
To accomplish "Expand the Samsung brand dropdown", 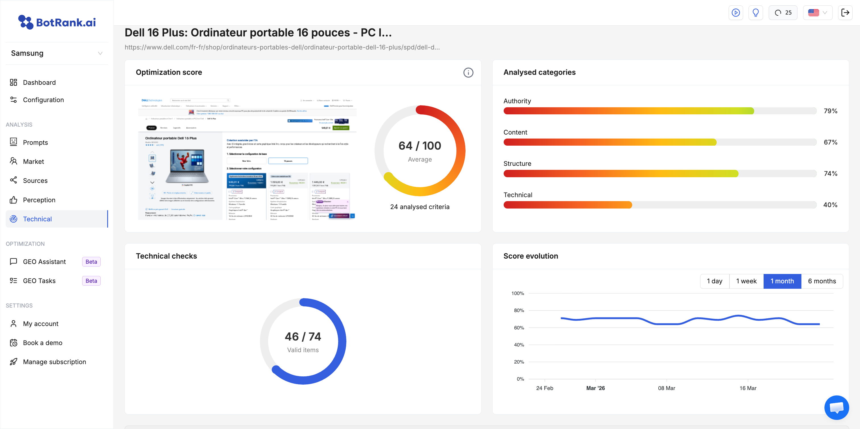I will [x=57, y=53].
